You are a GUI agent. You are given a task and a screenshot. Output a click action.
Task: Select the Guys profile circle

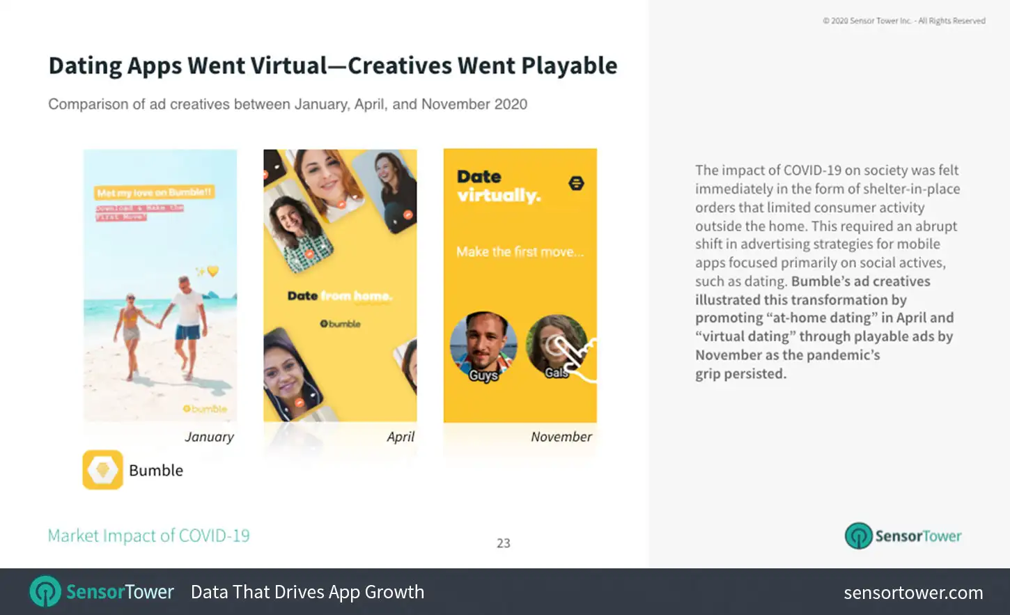pyautogui.click(x=483, y=347)
